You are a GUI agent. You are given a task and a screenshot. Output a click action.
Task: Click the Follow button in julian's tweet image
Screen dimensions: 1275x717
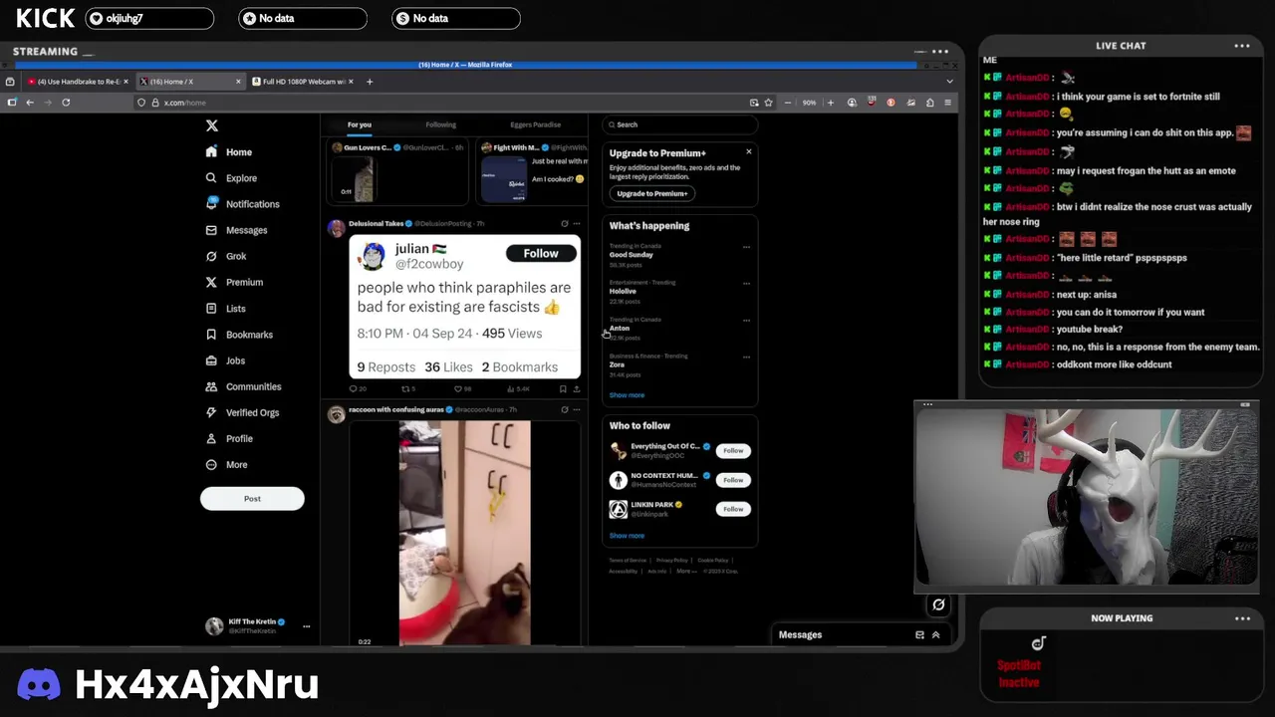(x=541, y=253)
